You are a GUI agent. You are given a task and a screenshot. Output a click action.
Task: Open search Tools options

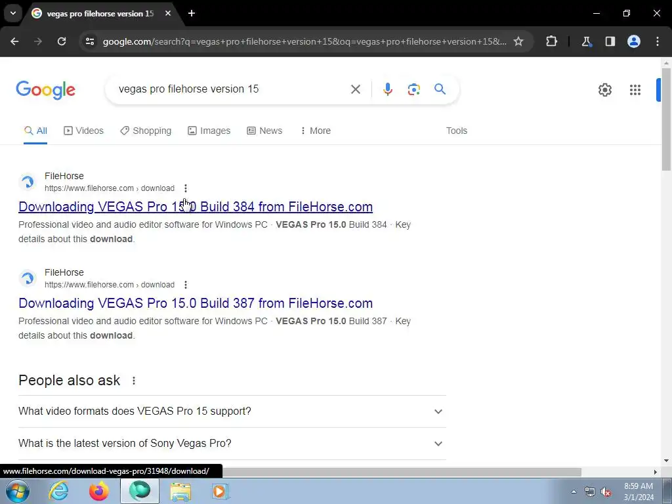tap(457, 131)
